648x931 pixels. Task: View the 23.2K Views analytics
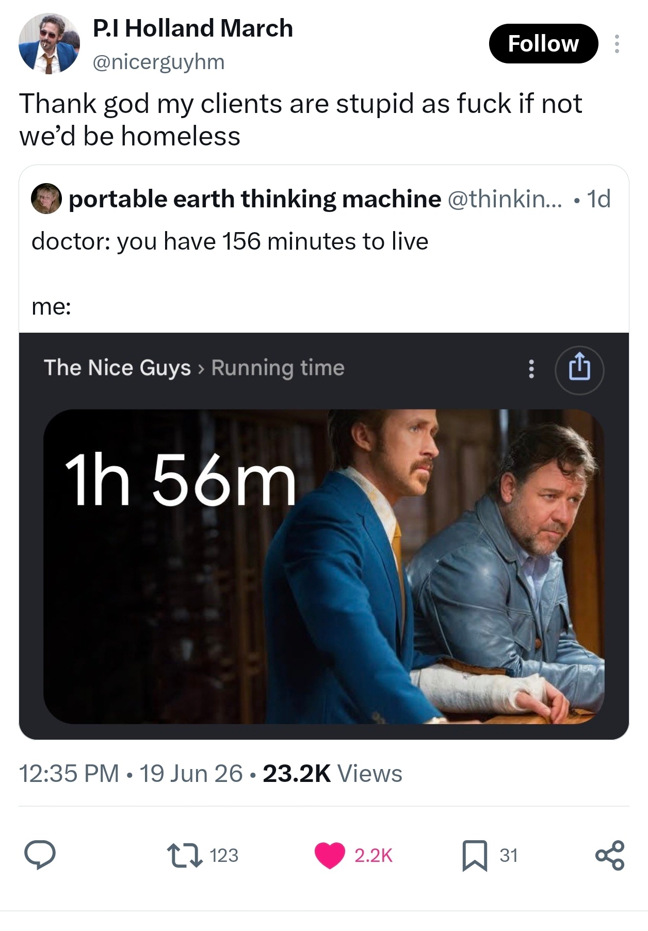point(332,774)
